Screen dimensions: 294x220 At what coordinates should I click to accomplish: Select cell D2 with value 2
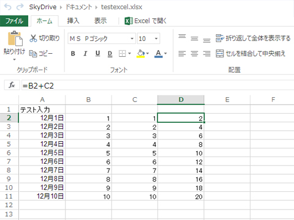click(181, 118)
